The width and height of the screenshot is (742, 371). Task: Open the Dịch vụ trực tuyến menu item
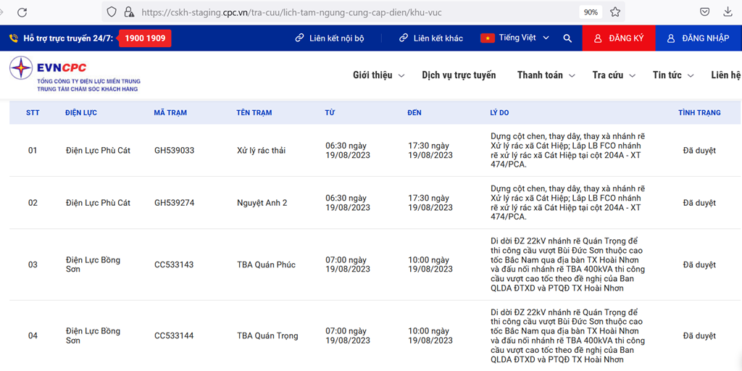(x=459, y=75)
